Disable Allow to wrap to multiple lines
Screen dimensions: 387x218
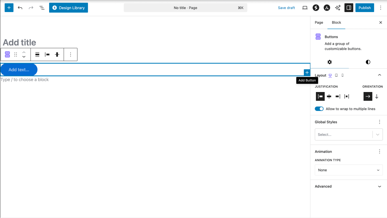(x=319, y=109)
